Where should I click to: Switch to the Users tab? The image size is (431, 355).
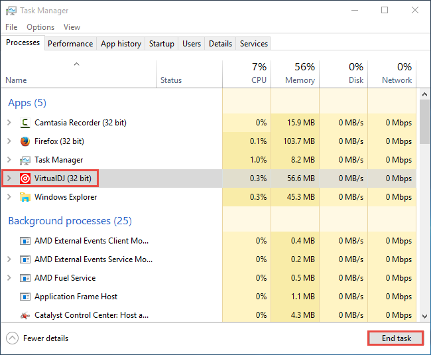pos(192,44)
